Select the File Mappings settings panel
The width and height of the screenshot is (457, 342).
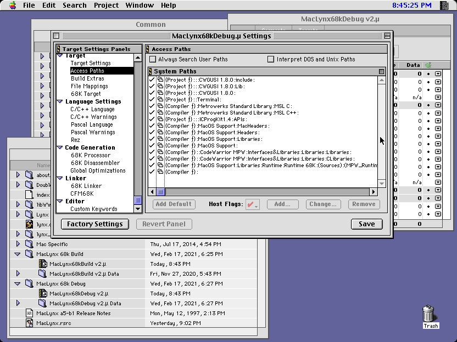tap(89, 86)
